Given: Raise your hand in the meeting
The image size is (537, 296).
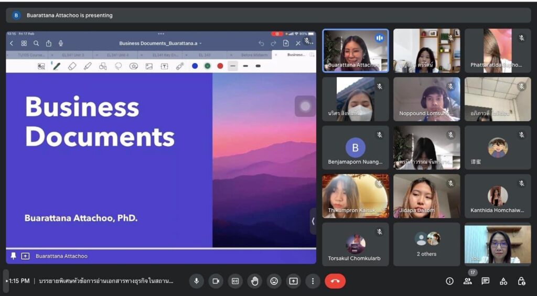Looking at the screenshot, I should [255, 281].
